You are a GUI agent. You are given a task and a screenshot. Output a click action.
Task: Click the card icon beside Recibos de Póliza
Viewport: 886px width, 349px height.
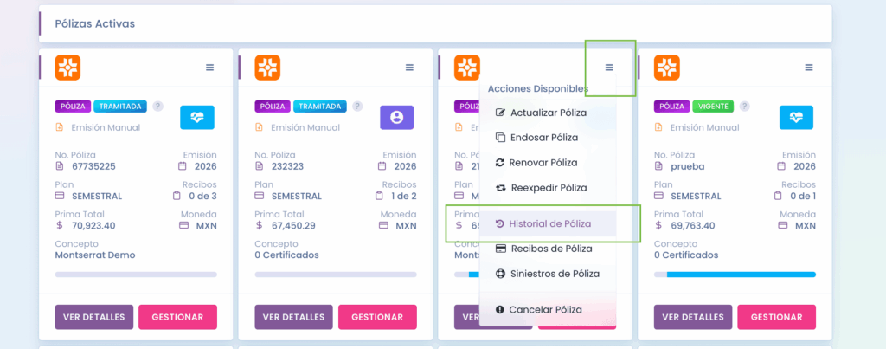(x=500, y=249)
